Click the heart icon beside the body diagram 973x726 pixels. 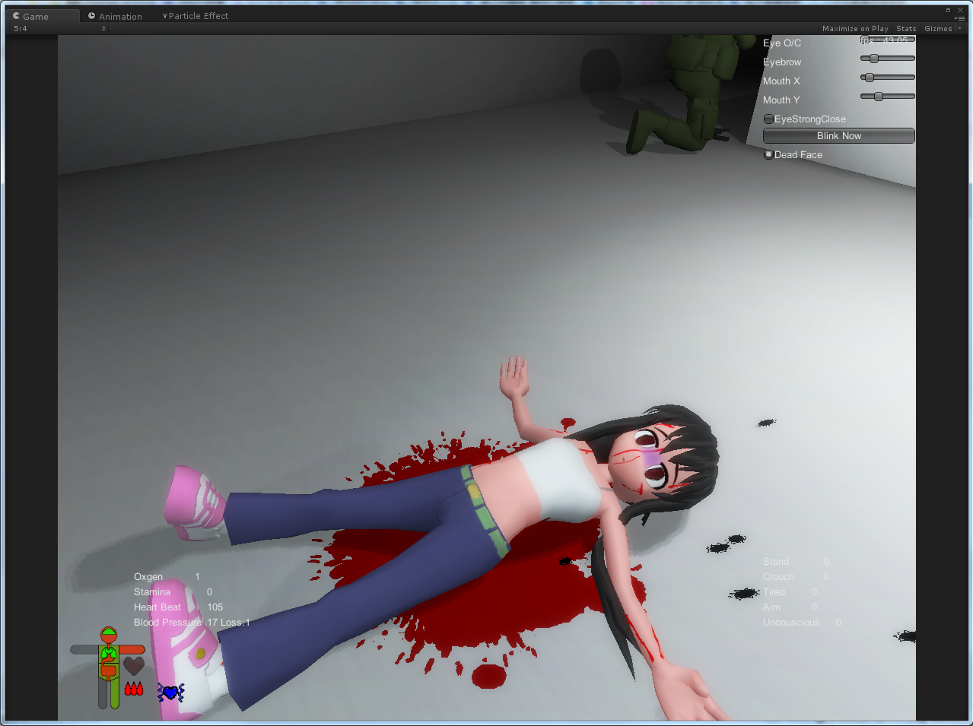(134, 666)
